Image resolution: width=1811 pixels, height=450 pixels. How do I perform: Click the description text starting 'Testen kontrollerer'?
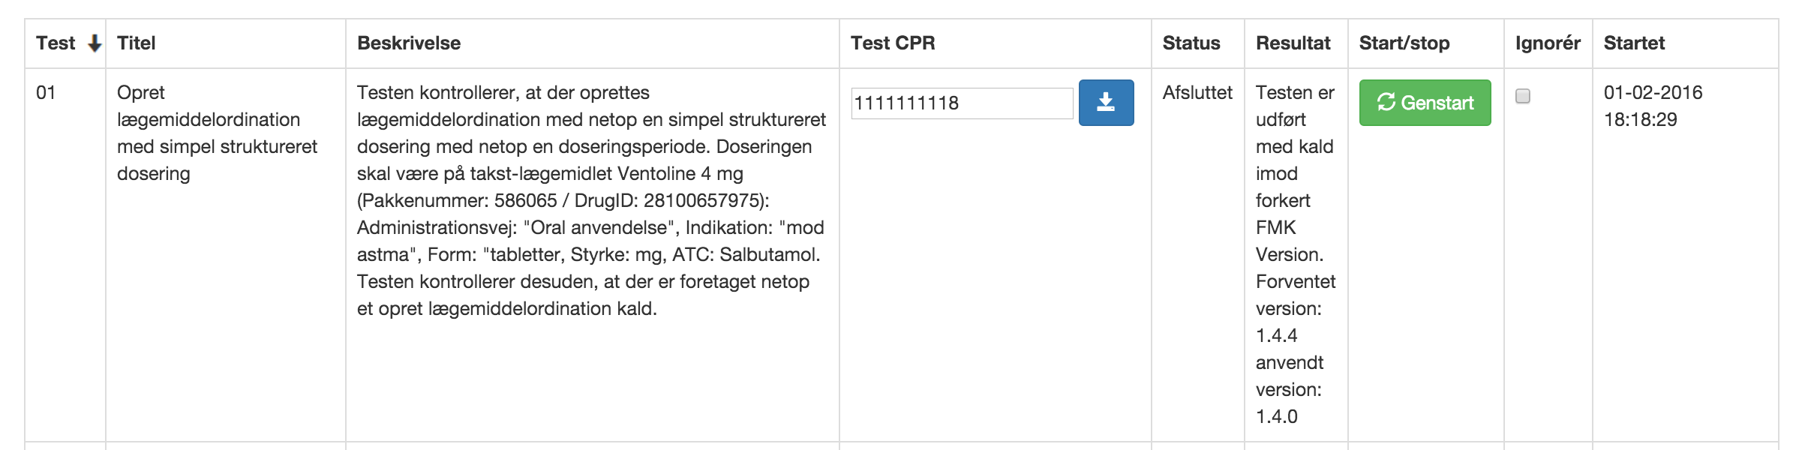point(591,200)
